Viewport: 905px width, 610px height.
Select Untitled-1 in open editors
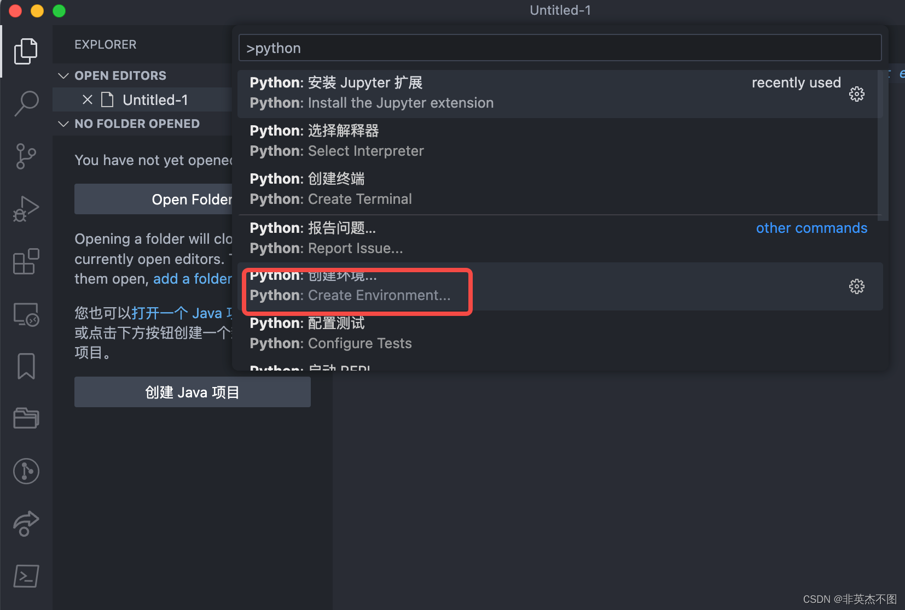point(142,99)
